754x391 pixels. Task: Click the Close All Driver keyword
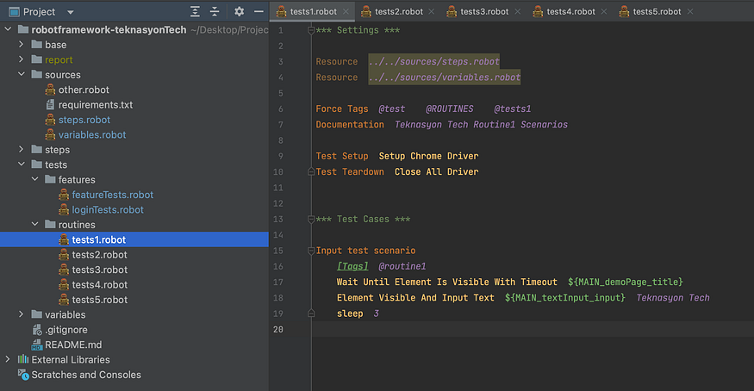coord(437,171)
